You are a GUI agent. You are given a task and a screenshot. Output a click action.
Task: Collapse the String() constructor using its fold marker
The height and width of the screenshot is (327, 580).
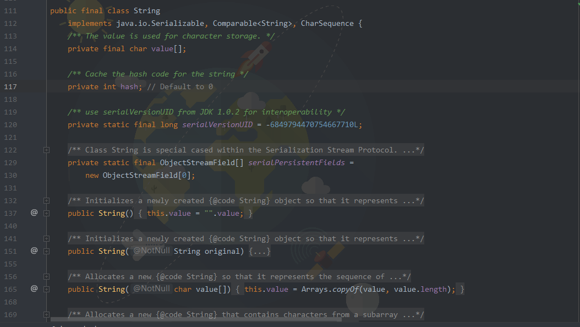46,213
